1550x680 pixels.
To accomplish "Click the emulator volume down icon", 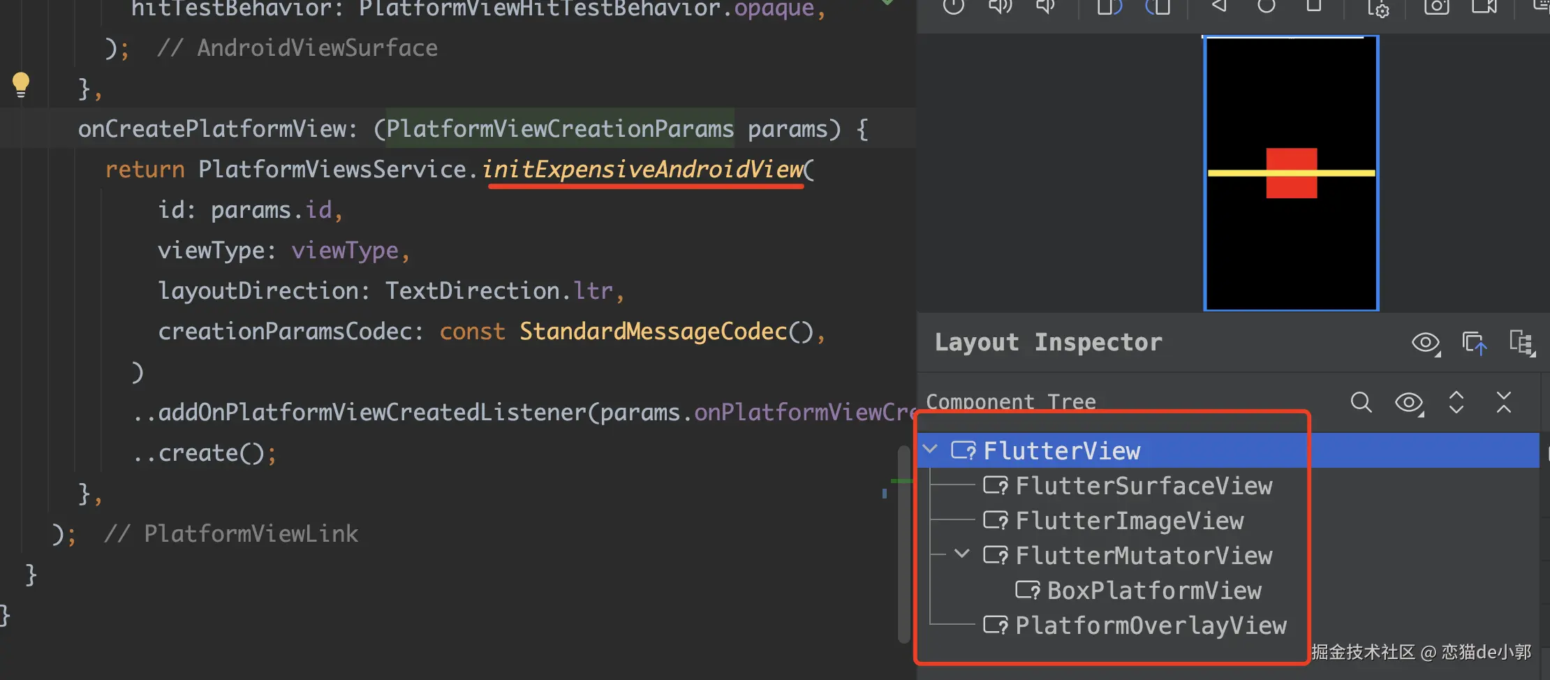I will 1045,7.
